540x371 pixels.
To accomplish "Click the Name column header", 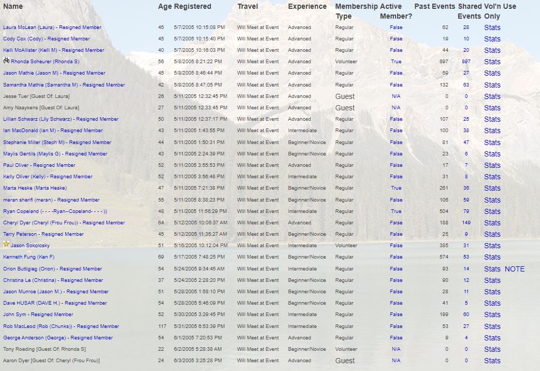I will pyautogui.click(x=13, y=7).
